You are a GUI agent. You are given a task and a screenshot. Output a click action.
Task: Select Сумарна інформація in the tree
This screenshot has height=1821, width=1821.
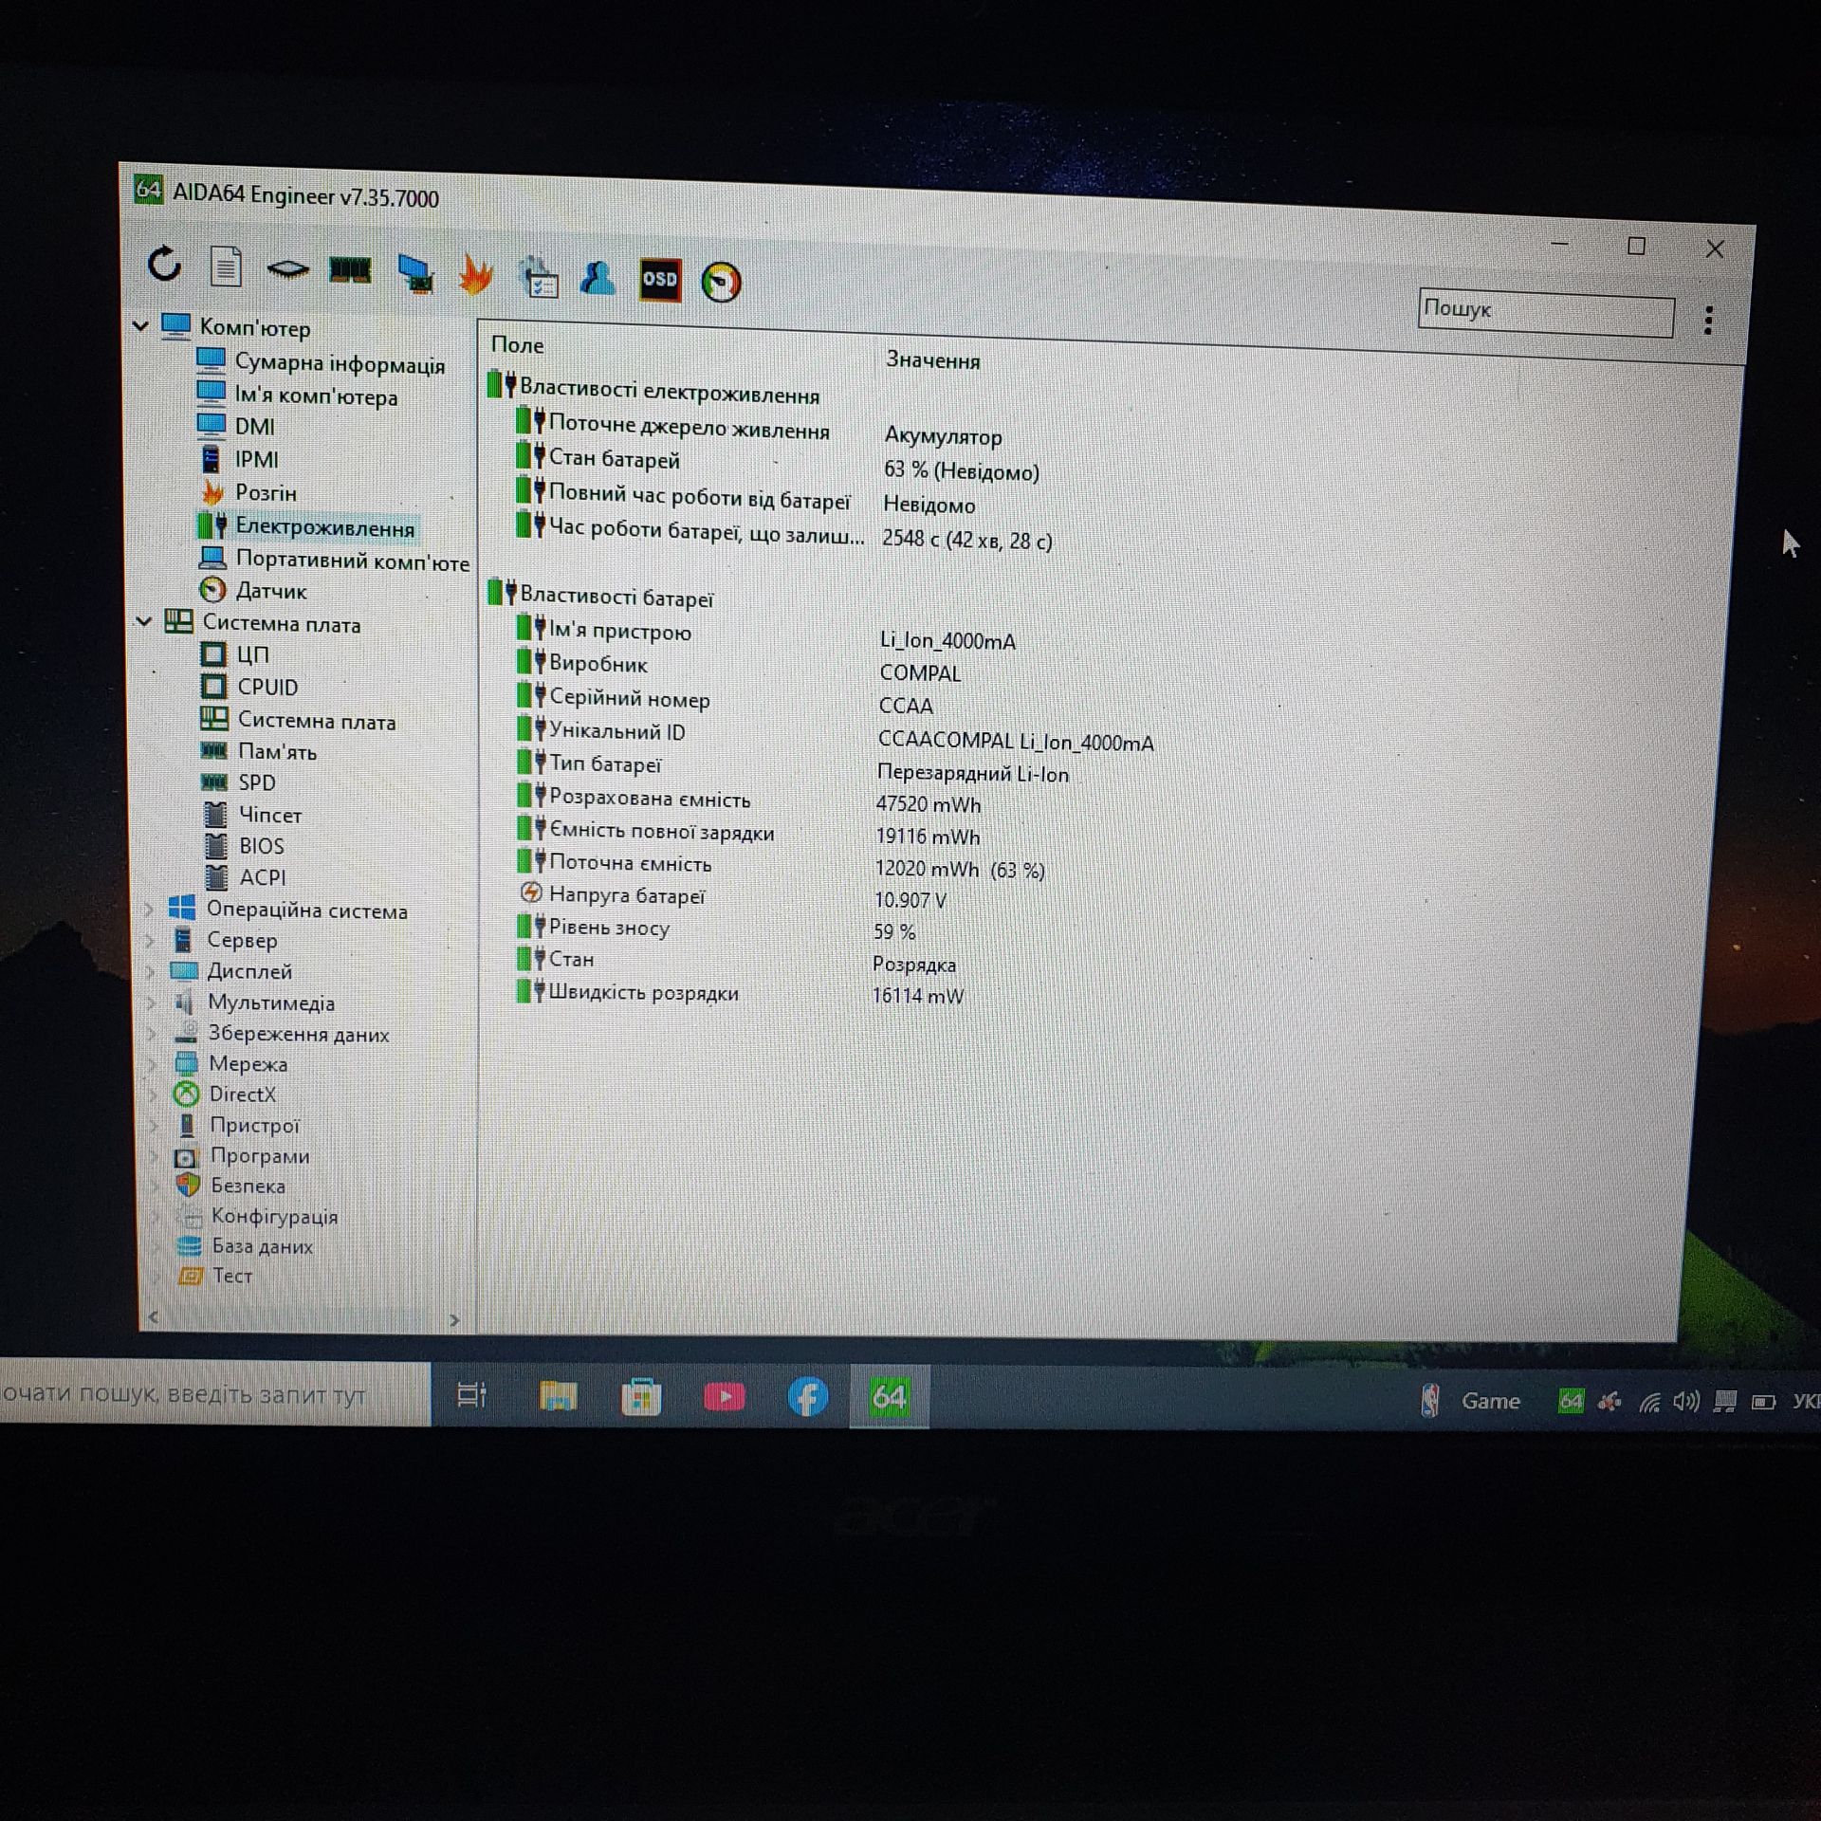click(340, 363)
